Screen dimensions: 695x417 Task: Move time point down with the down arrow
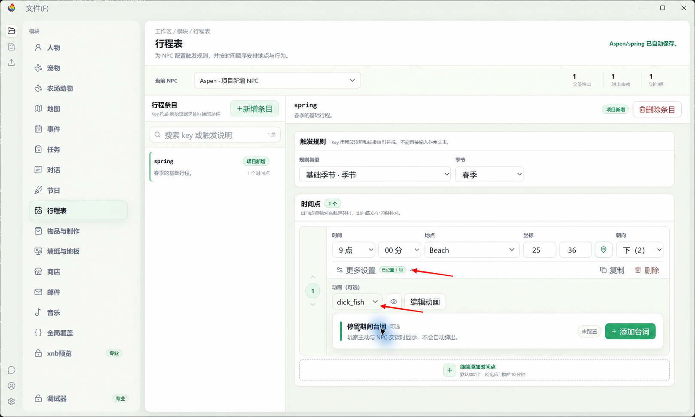[313, 304]
